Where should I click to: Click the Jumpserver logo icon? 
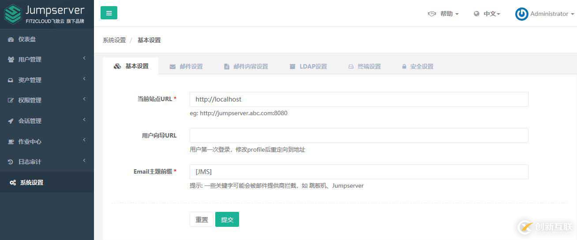point(13,14)
